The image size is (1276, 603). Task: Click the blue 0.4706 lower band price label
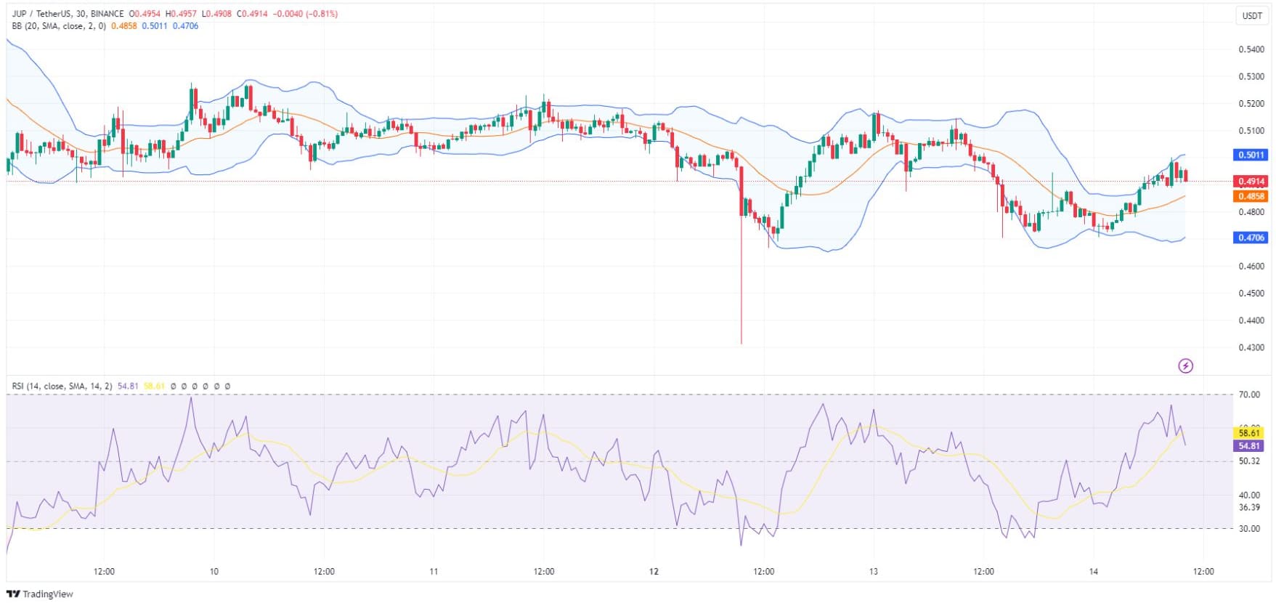[1251, 238]
